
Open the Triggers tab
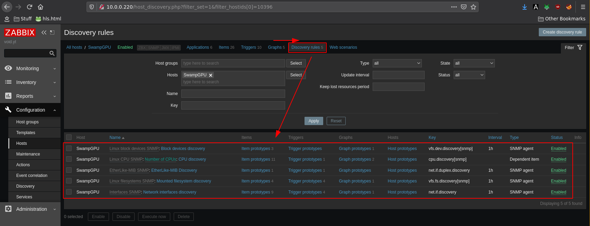[248, 47]
